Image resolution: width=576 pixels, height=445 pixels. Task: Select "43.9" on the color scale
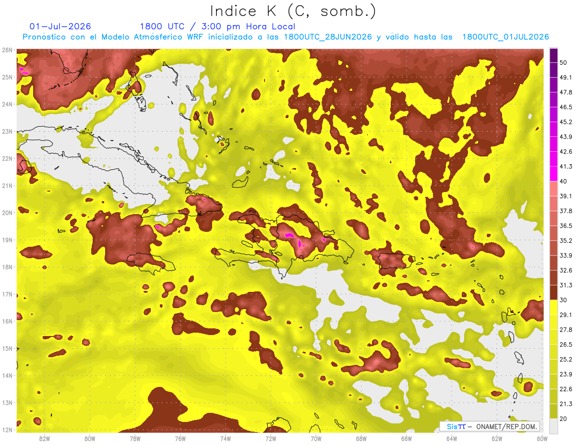(x=565, y=137)
